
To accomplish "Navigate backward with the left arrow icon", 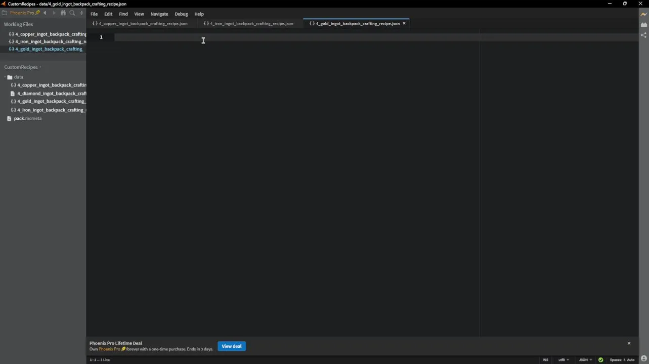I will click(45, 13).
